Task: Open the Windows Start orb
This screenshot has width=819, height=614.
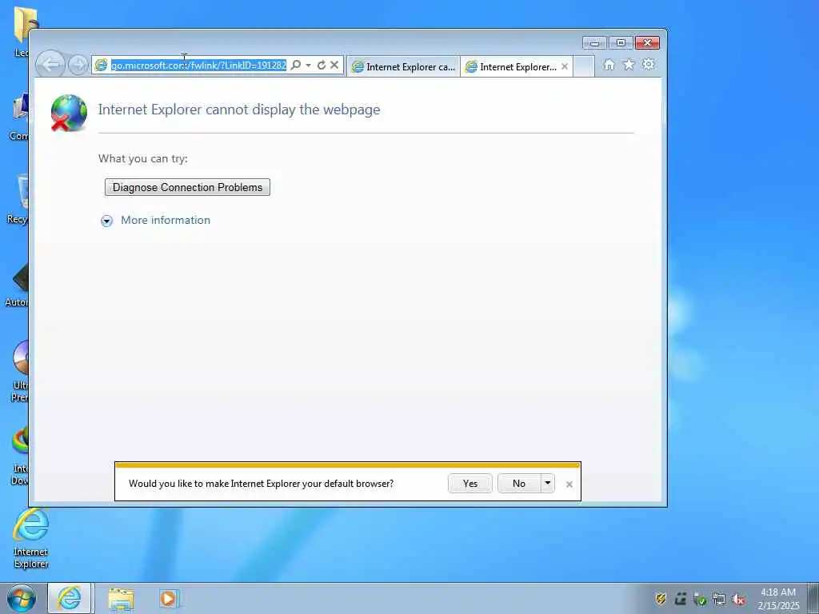Action: 22,598
